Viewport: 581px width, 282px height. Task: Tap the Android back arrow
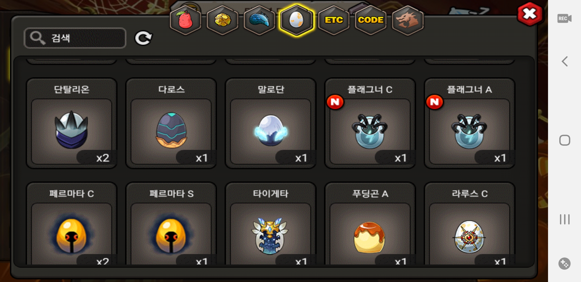tap(565, 62)
